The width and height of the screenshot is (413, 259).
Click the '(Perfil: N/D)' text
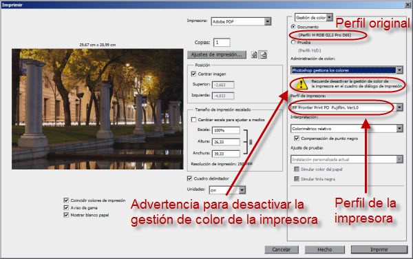click(x=310, y=50)
